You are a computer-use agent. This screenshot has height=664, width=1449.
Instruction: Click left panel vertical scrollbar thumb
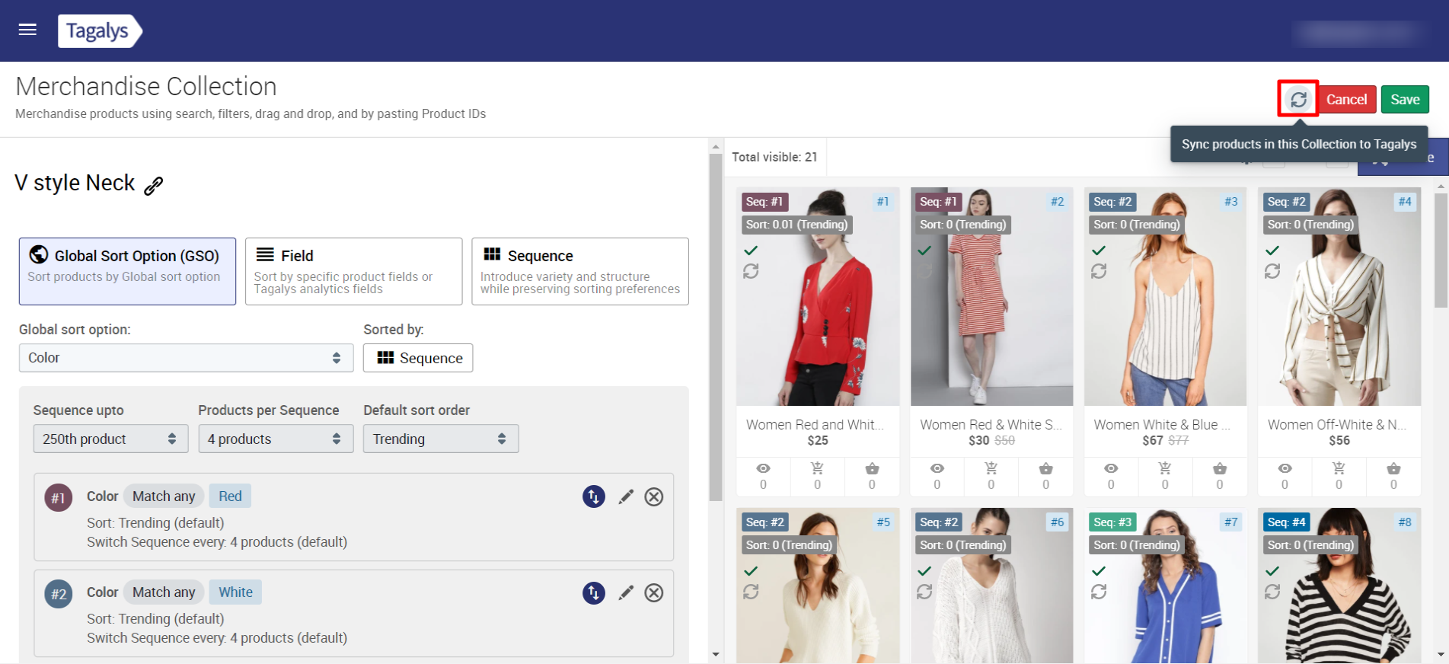pyautogui.click(x=716, y=327)
